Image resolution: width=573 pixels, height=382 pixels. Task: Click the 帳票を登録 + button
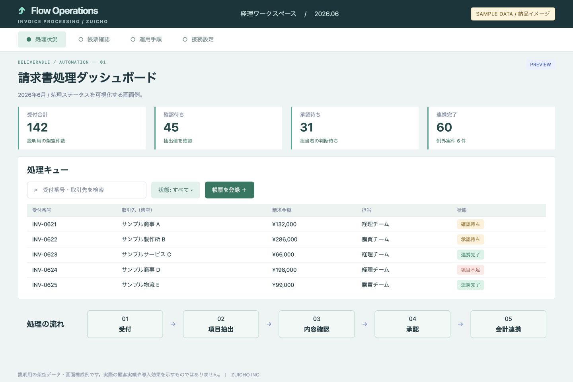[230, 190]
